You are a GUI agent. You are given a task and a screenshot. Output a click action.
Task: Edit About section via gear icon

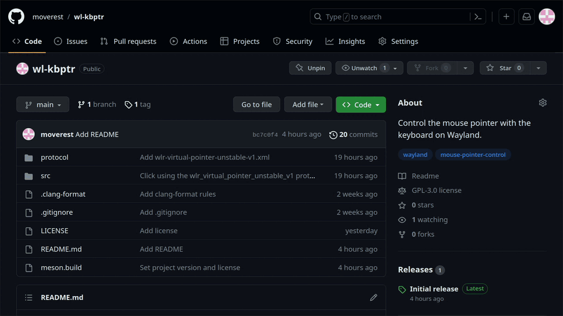tap(542, 103)
